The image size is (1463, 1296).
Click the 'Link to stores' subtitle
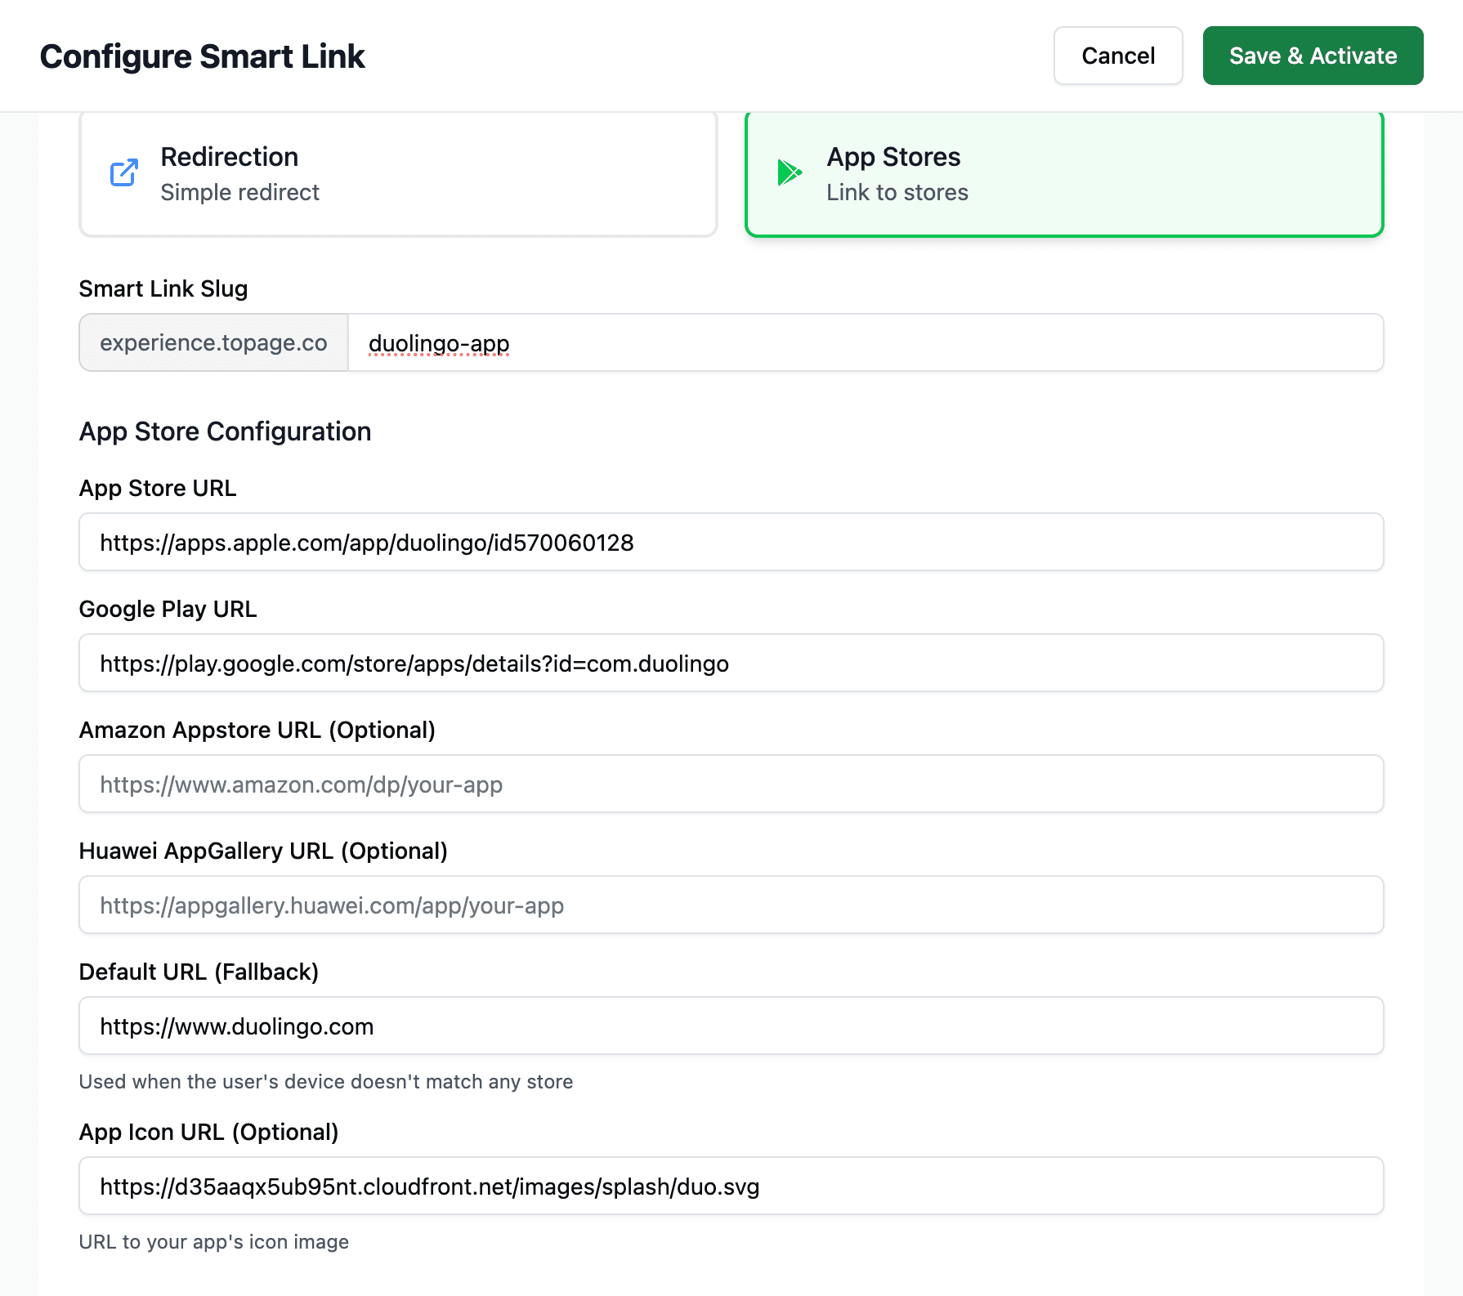tap(897, 192)
